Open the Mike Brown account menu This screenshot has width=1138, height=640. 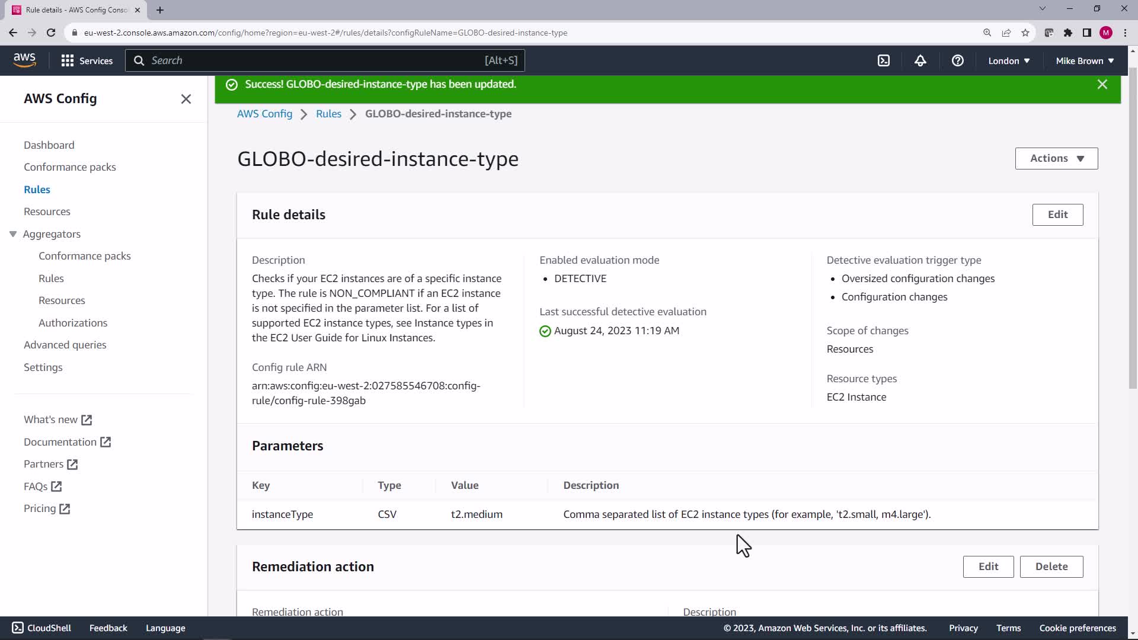1084,60
